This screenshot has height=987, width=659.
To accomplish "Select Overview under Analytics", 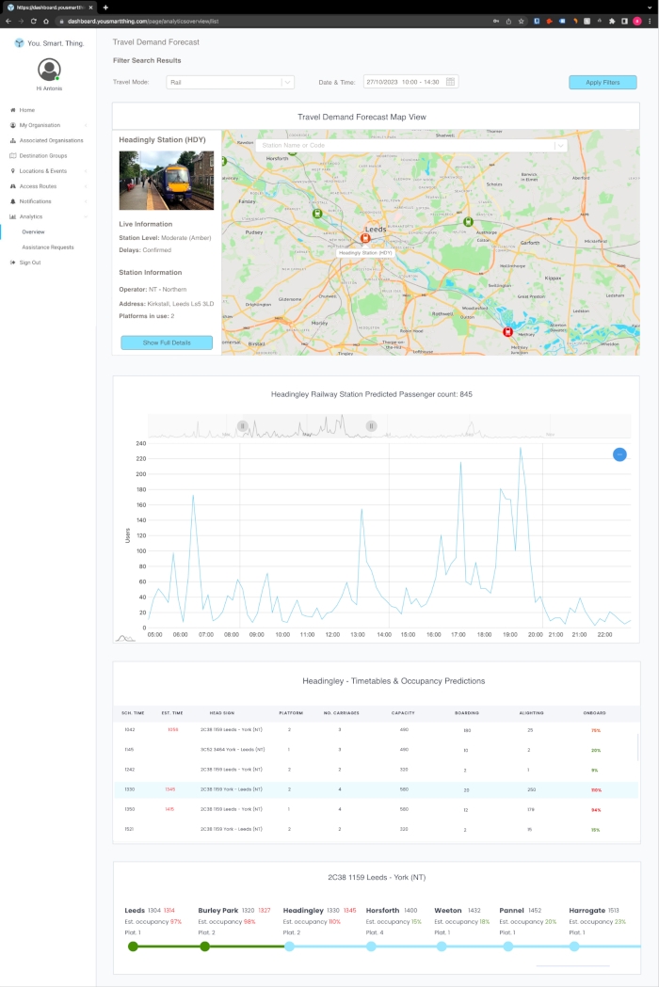I will [33, 231].
